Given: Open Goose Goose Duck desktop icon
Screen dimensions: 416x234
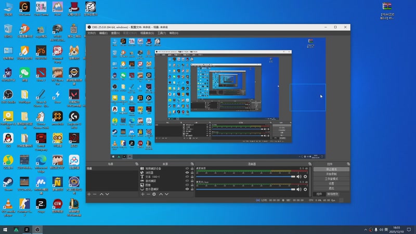Looking at the screenshot, I should click(x=41, y=120).
